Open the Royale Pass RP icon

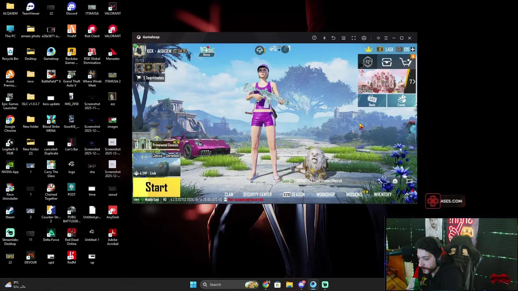point(367,62)
